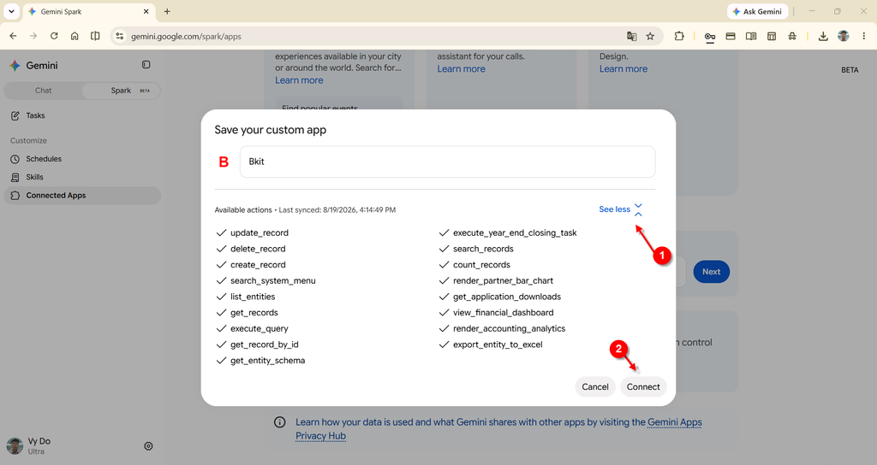Open the reading mode book icon
The image size is (877, 465).
click(x=751, y=36)
